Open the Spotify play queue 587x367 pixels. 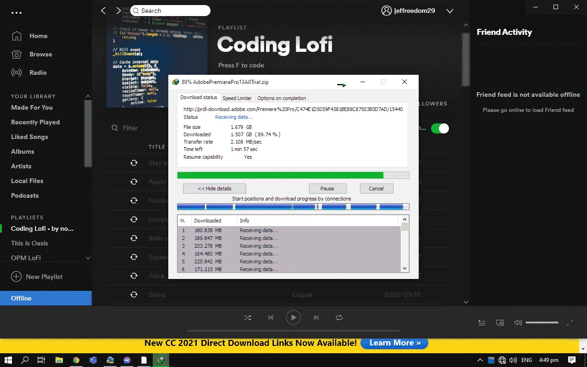coord(482,323)
